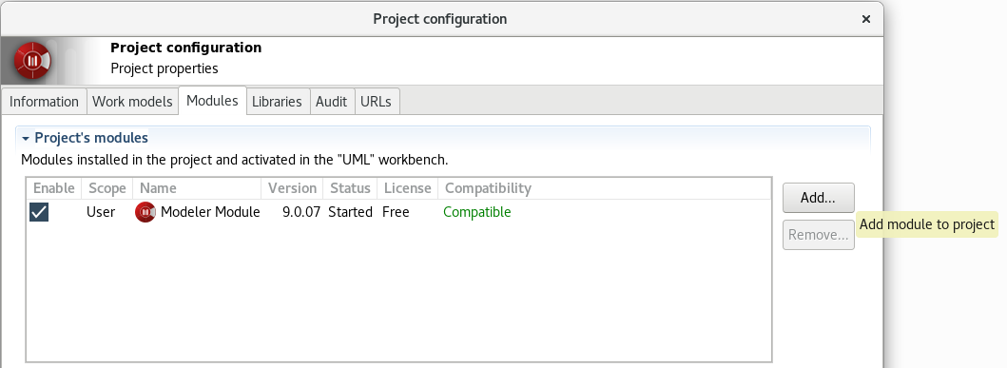Click the Status column header
1007x368 pixels.
coord(350,188)
